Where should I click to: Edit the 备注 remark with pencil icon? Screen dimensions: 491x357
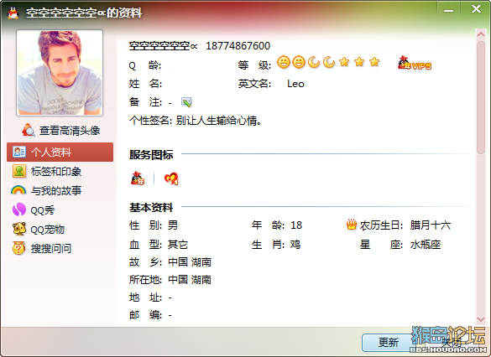pyautogui.click(x=186, y=102)
